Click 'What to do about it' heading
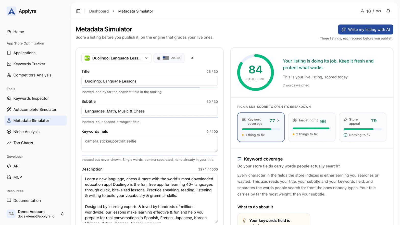This screenshot has width=400, height=225. click(x=255, y=207)
